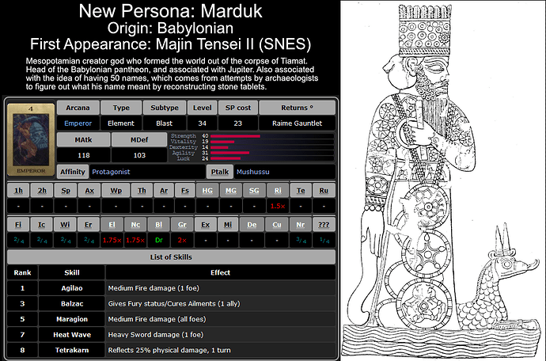Select the Th thrown icon
Viewport: 546px width, 361px height.
(x=142, y=191)
